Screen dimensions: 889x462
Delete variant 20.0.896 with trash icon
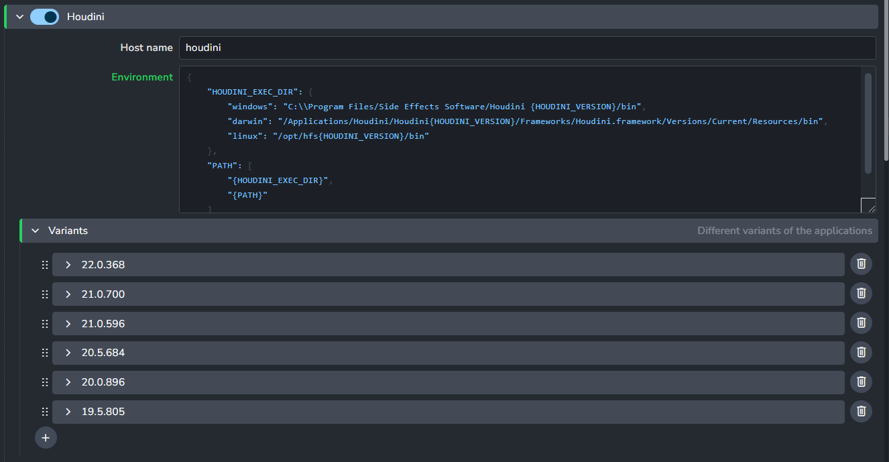[862, 382]
